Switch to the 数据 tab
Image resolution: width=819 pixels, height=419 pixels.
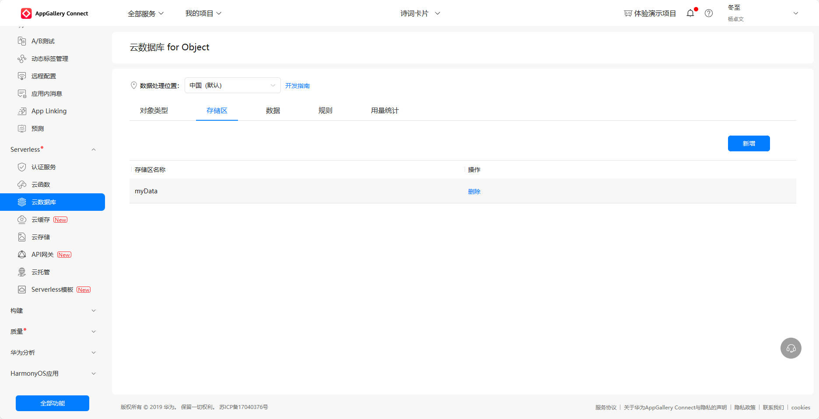click(273, 111)
